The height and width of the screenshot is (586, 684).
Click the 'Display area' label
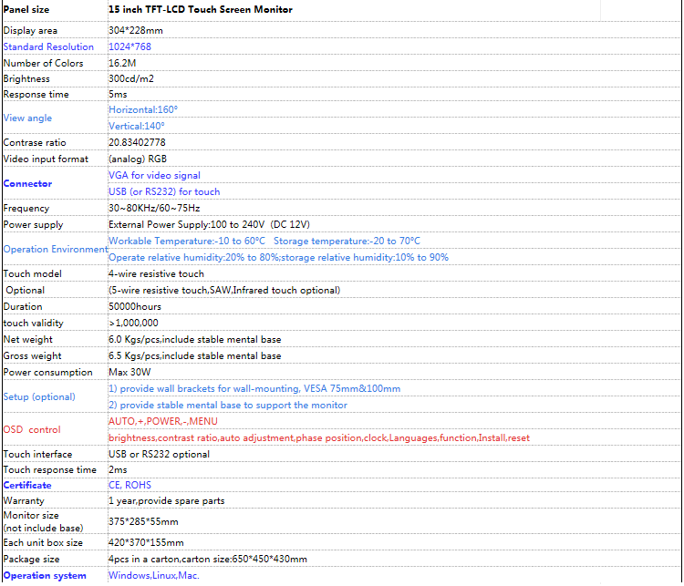pos(30,30)
